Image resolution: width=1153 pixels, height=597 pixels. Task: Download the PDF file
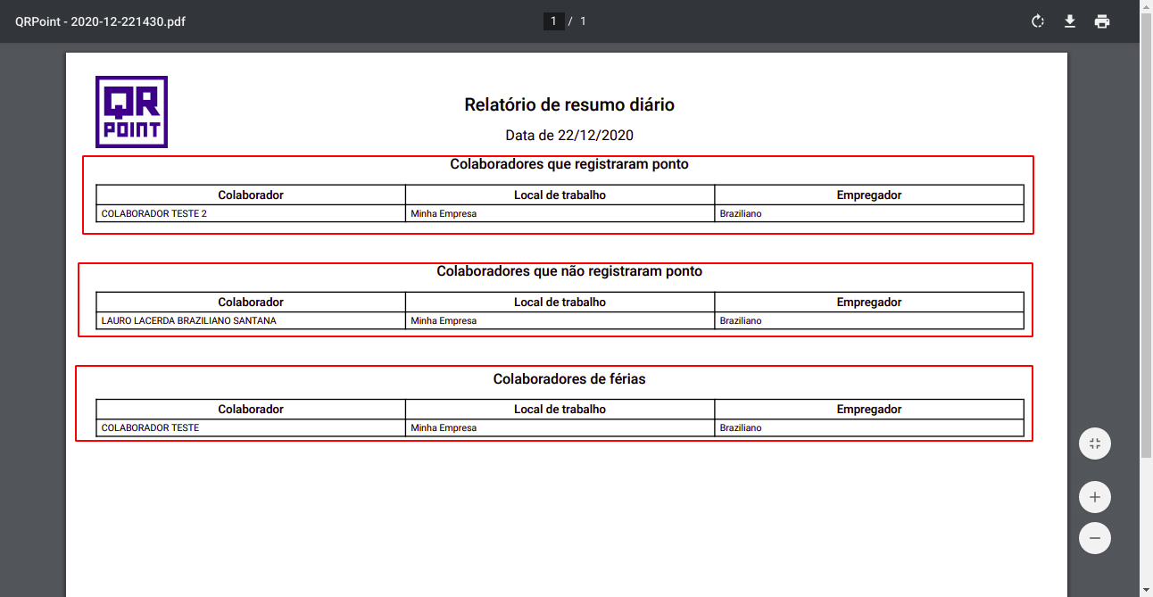coord(1070,21)
